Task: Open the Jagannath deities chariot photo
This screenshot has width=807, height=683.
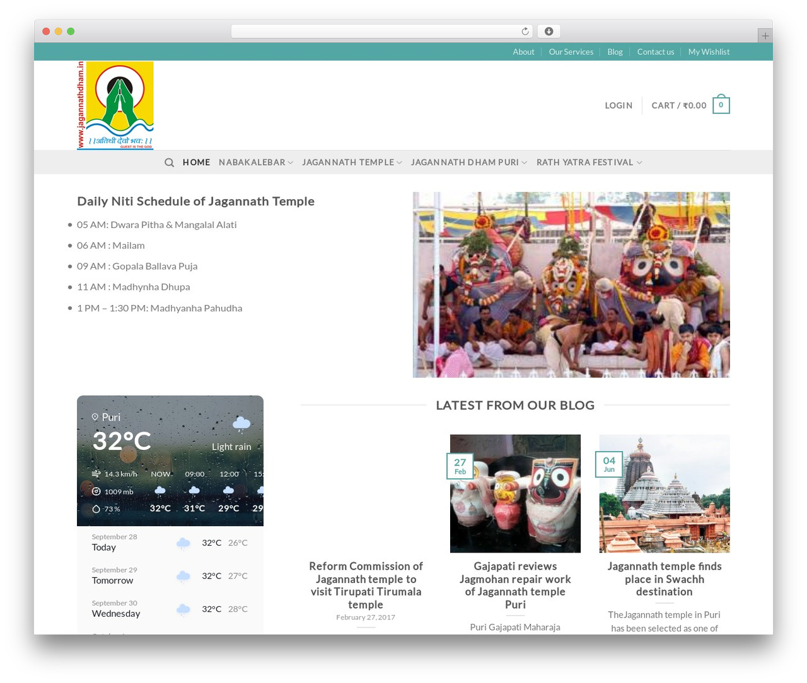Action: (x=571, y=285)
